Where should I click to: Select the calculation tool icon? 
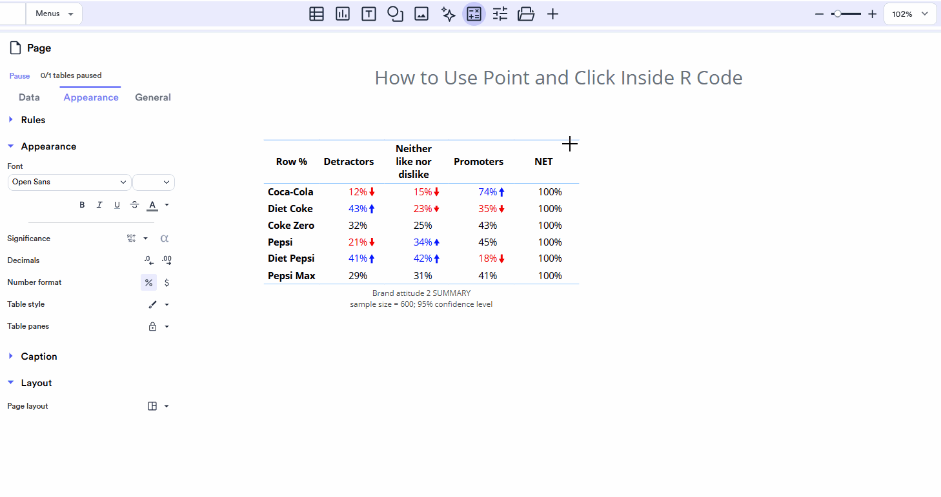[x=474, y=14]
